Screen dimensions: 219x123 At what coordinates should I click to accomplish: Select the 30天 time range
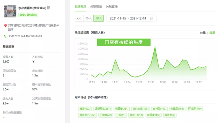pyautogui.click(x=99, y=18)
